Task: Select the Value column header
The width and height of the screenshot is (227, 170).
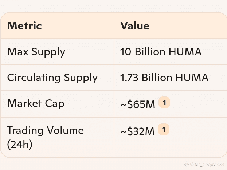Action: coord(135,26)
